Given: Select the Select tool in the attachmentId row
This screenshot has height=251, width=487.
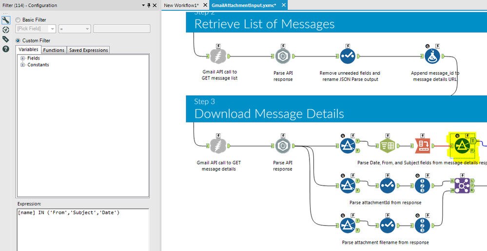Looking at the screenshot, I should 387,186.
